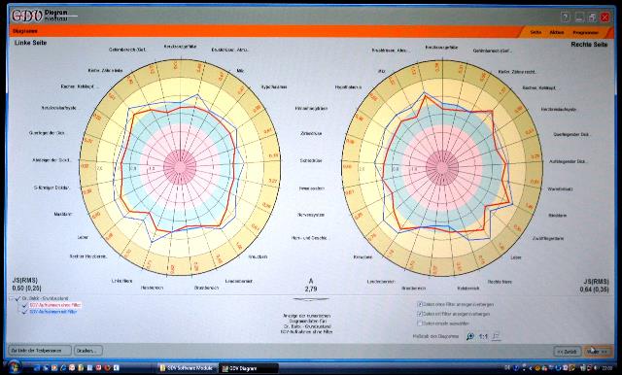The image size is (622, 375).
Task: Click the 1:1 scale icon
Action: 483,336
